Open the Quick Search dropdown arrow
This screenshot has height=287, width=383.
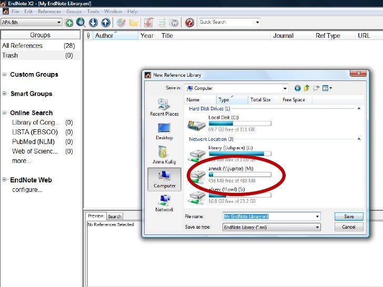(257, 22)
